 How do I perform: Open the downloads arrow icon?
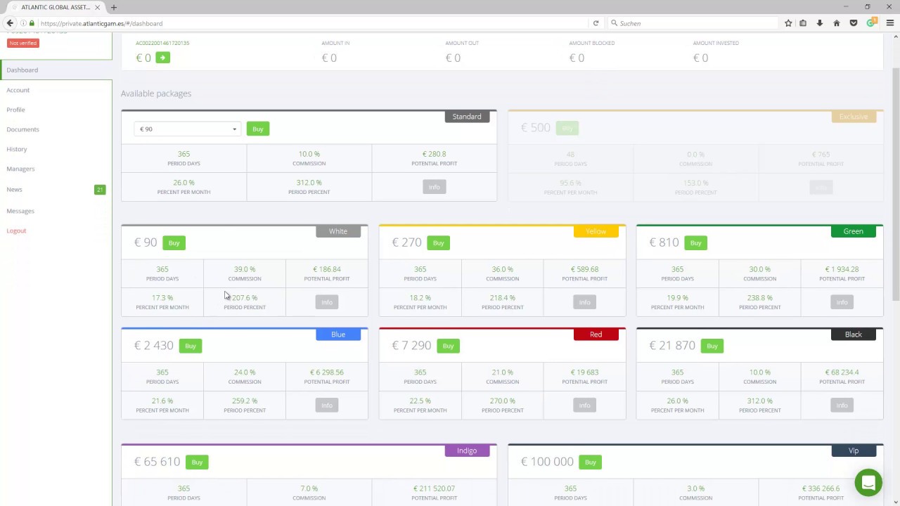click(x=819, y=23)
